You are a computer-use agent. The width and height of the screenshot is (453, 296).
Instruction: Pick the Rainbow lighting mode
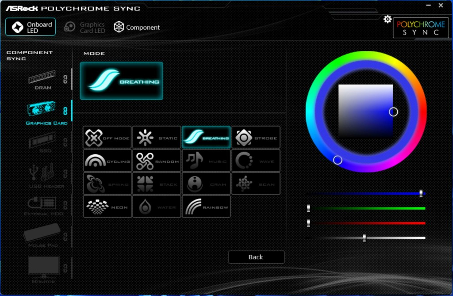[206, 206]
